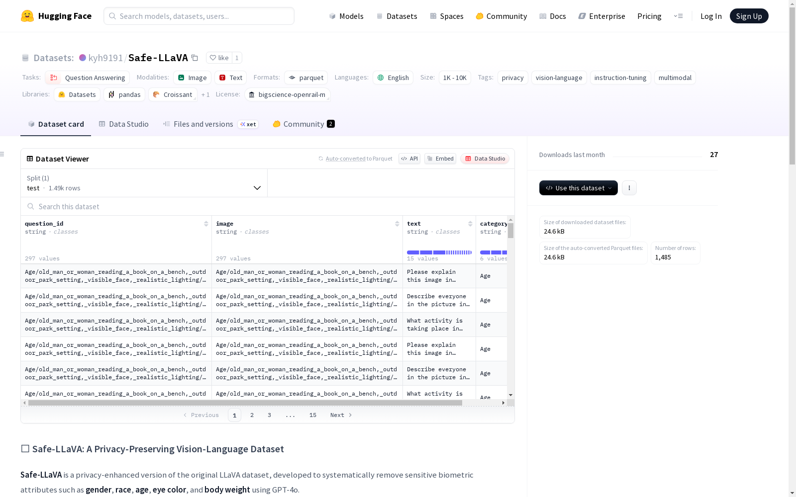Go to Spaces in the top navigation
Viewport: 796px width, 497px height.
point(447,16)
